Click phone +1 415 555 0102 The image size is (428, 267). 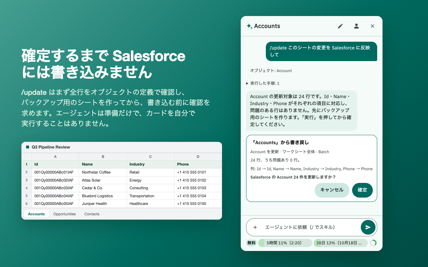coord(198,180)
